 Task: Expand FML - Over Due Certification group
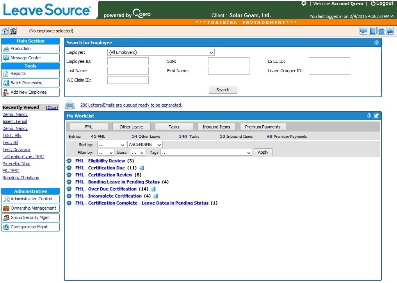[69, 189]
